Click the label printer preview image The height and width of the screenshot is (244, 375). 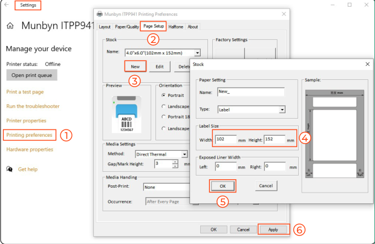pyautogui.click(x=126, y=114)
